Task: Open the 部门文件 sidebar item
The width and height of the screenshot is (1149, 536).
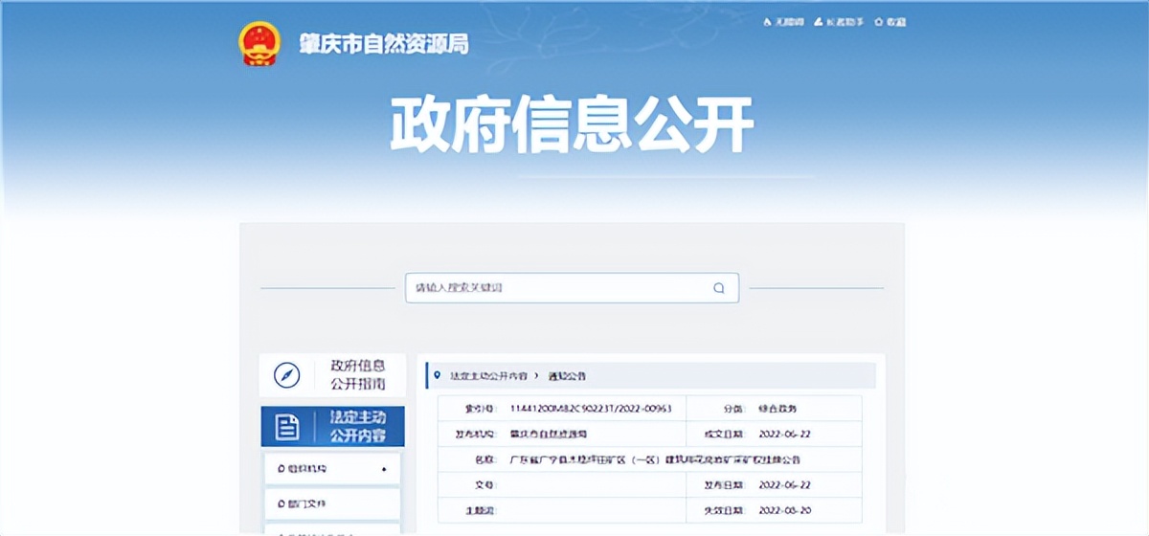Action: [x=331, y=503]
